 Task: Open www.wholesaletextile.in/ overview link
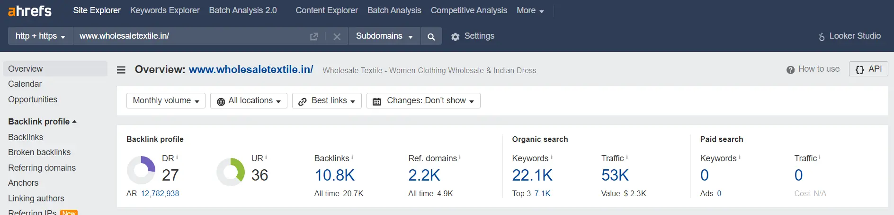(251, 70)
